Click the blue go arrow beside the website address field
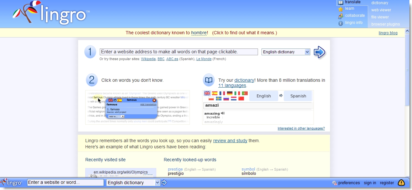Viewport: 412px width, 190px height. tap(319, 52)
